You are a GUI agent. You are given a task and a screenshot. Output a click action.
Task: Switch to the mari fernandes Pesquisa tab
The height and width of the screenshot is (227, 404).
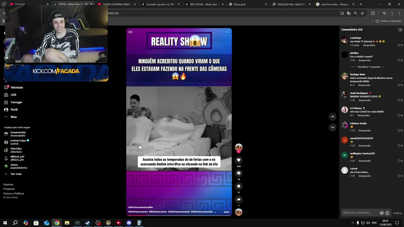[x=336, y=4]
